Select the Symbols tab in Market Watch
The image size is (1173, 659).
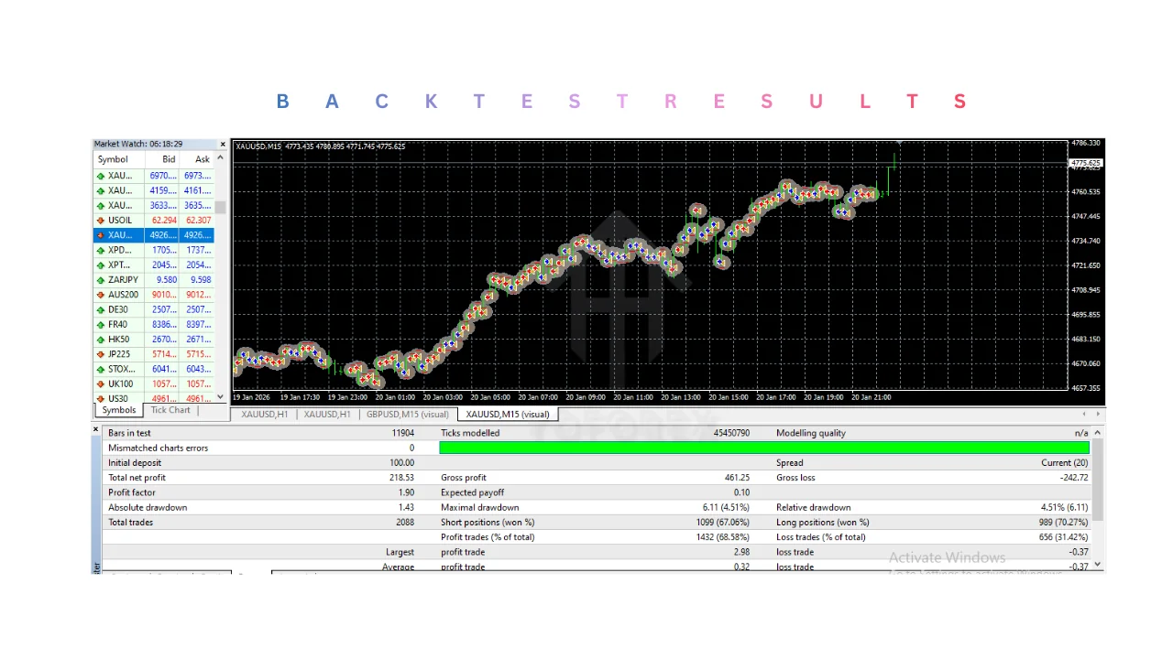(119, 411)
